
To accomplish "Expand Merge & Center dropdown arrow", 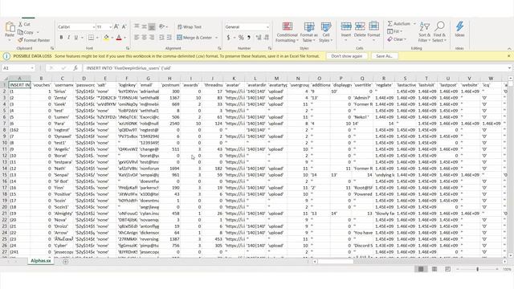I will (x=216, y=38).
